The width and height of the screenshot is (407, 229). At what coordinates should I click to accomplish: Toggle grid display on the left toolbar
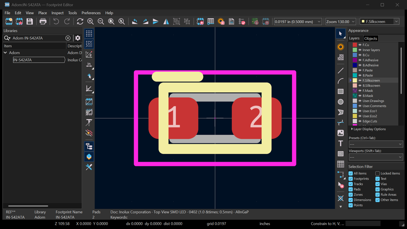(89, 33)
